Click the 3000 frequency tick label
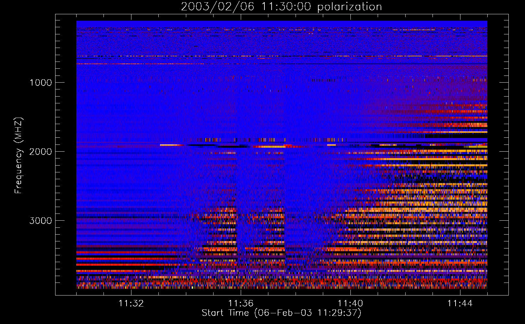 (41, 221)
